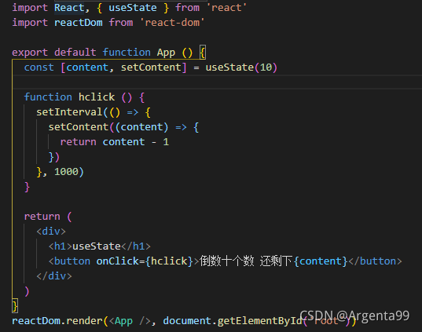Click the 'return (' JSX return keyword
The height and width of the screenshot is (332, 422).
42,217
